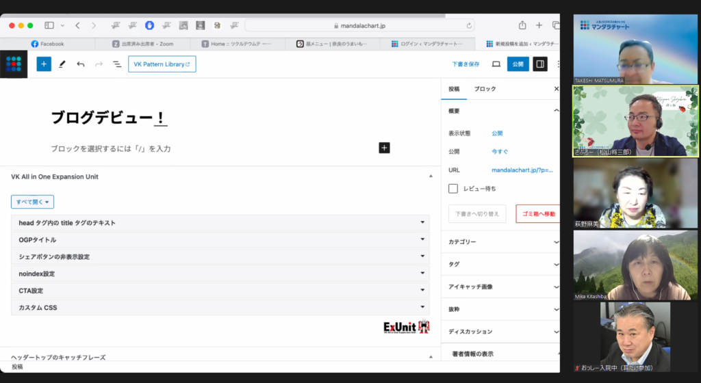Close the settings sidebar with X
Image resolution: width=701 pixels, height=383 pixels.
click(556, 89)
